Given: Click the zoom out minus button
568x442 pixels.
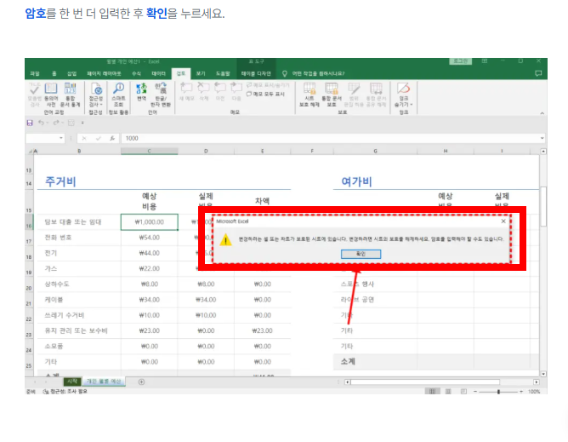Looking at the screenshot, I should tap(475, 392).
